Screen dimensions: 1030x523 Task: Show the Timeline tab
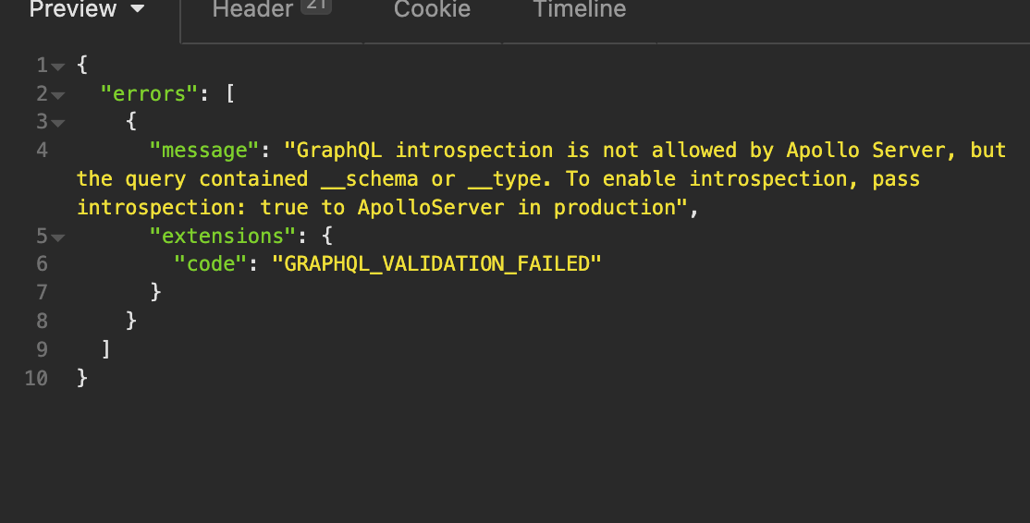[x=580, y=10]
